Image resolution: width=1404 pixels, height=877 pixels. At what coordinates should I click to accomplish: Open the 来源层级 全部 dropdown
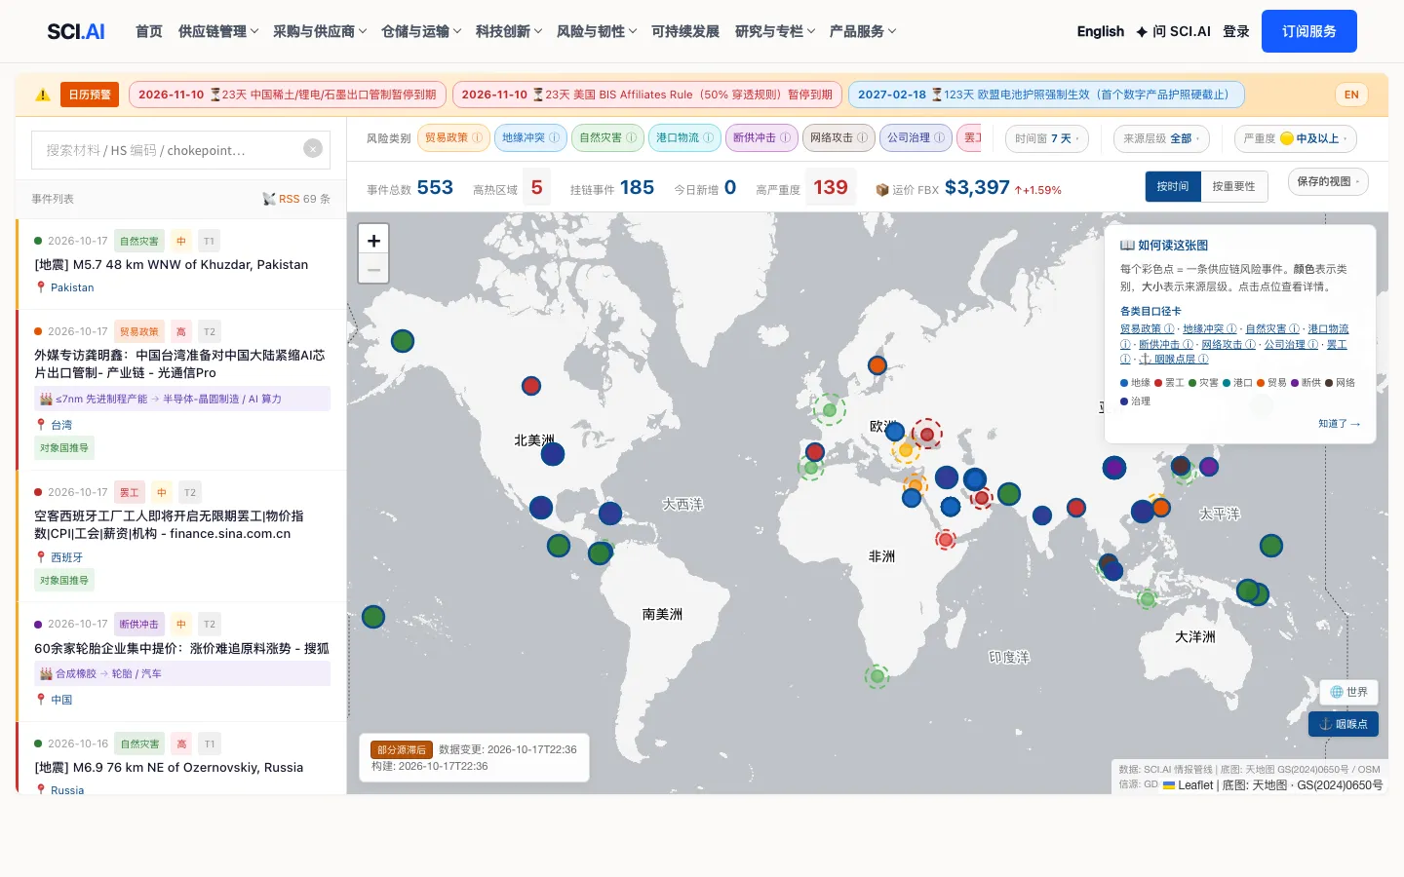[1161, 138]
